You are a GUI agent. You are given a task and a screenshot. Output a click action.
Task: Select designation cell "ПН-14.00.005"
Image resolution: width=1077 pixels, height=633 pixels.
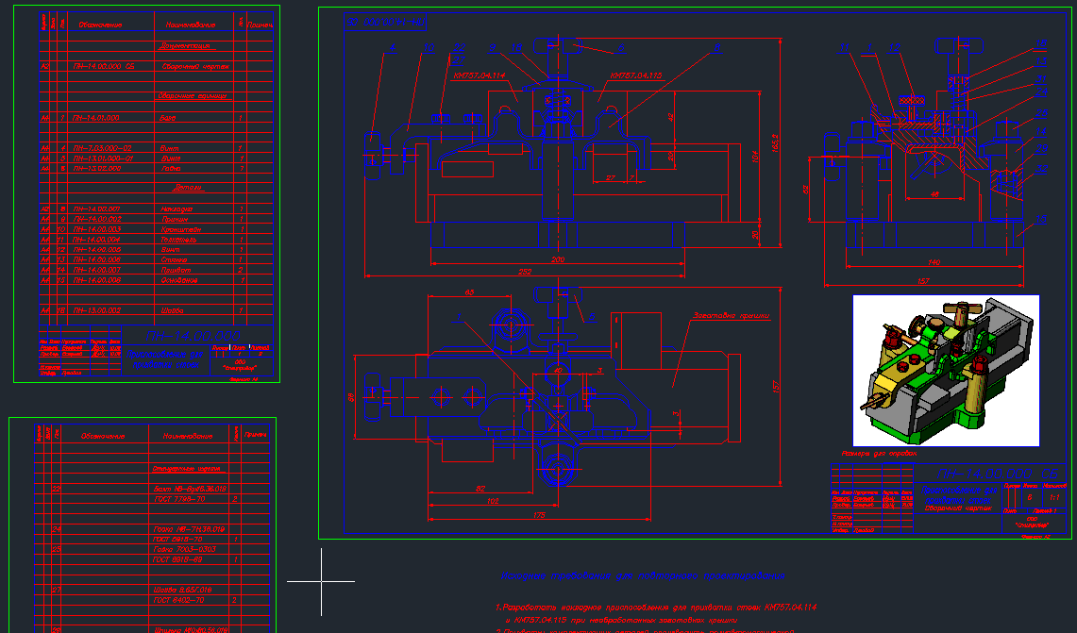97,250
